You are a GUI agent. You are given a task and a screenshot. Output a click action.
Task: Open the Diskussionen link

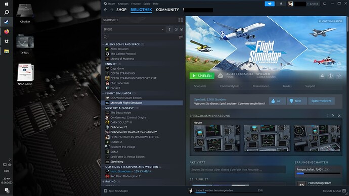[261, 86]
